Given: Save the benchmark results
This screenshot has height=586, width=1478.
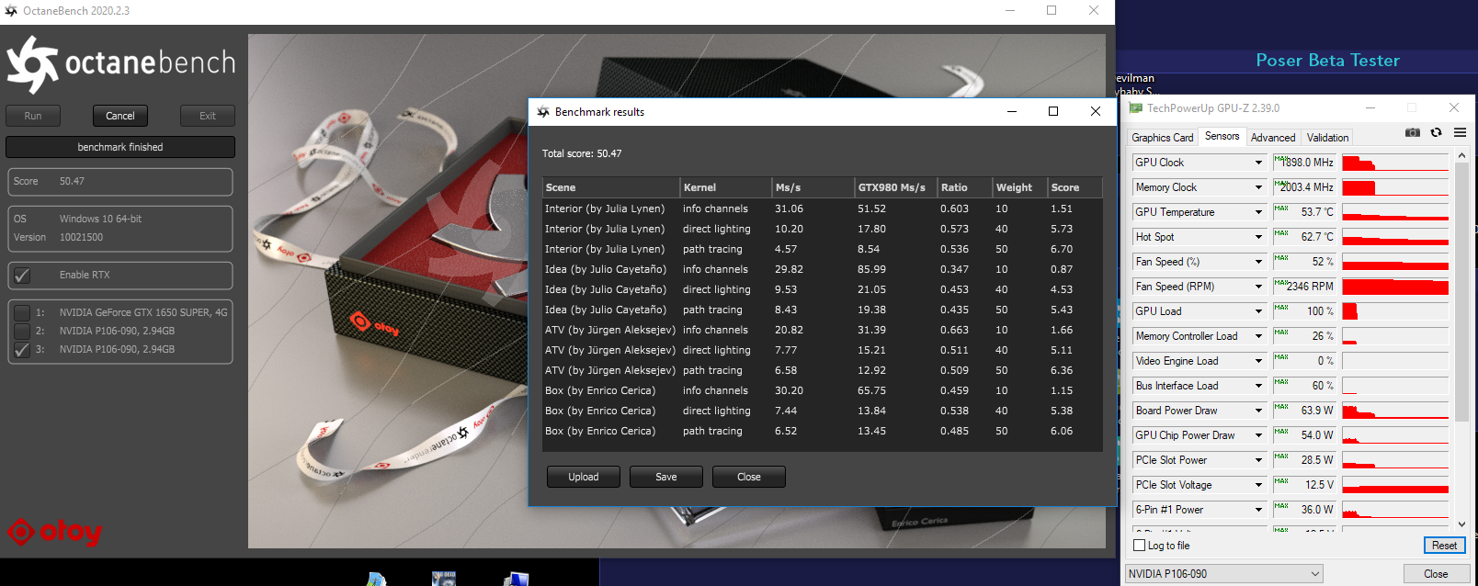Looking at the screenshot, I should click(x=666, y=477).
